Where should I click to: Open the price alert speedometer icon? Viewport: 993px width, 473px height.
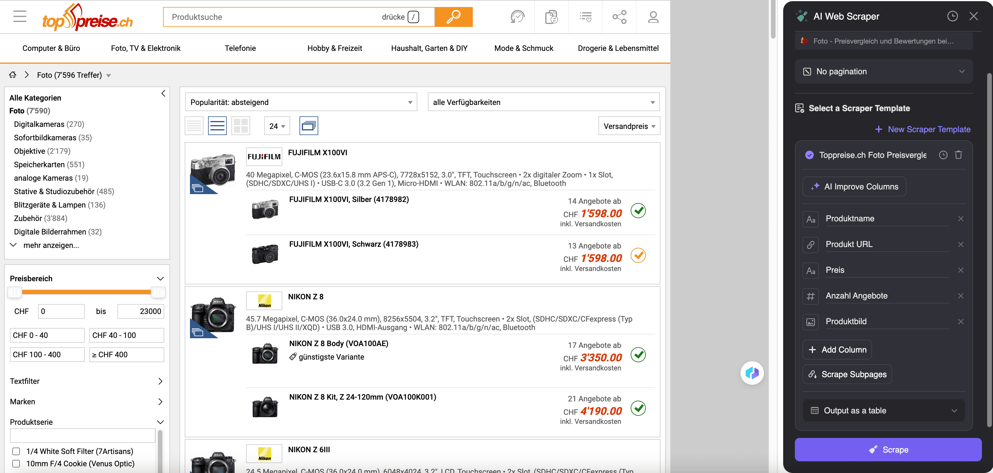click(517, 17)
